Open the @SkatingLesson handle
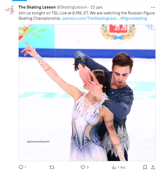The height and width of the screenshot is (173, 165). click(72, 7)
